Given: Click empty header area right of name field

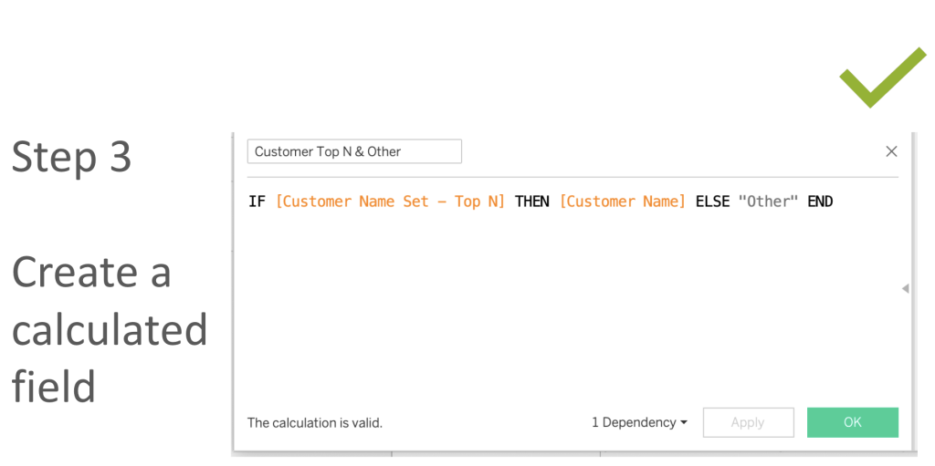Looking at the screenshot, I should point(671,151).
